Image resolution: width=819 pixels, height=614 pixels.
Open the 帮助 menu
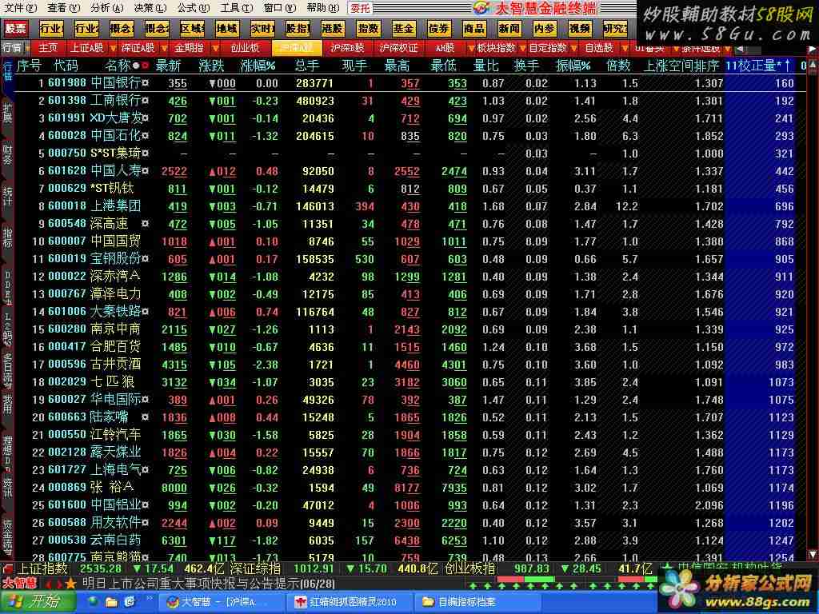[x=323, y=8]
